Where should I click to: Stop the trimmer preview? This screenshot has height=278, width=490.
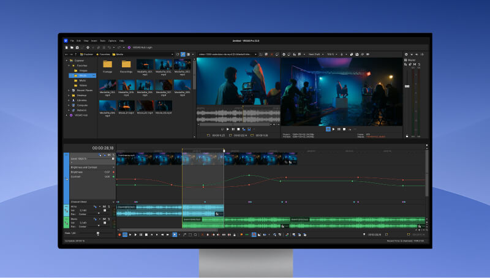click(238, 129)
